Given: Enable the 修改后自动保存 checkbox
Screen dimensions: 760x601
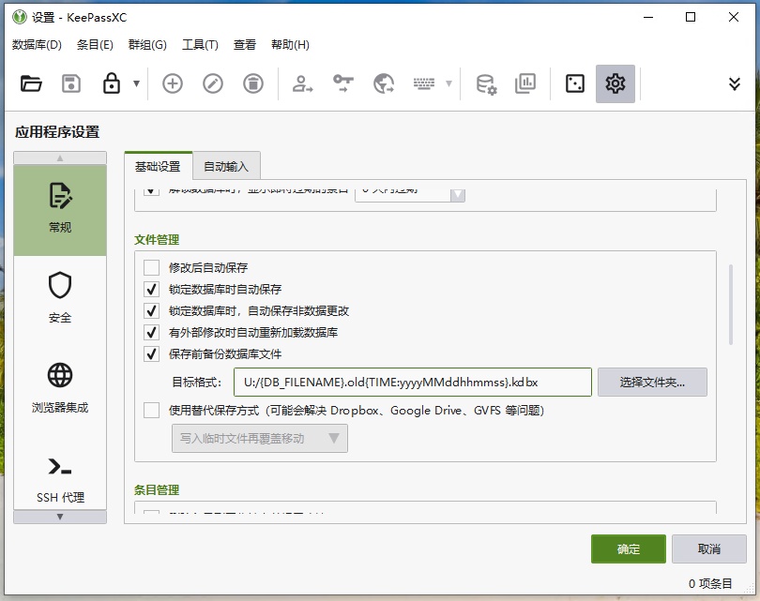Looking at the screenshot, I should pyautogui.click(x=151, y=268).
